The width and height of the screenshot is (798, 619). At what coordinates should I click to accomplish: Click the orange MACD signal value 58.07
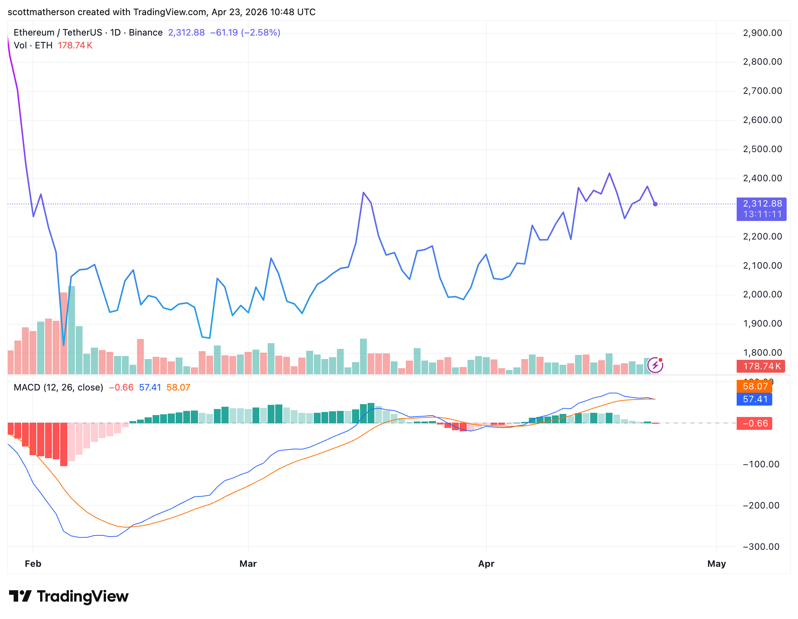tap(178, 387)
